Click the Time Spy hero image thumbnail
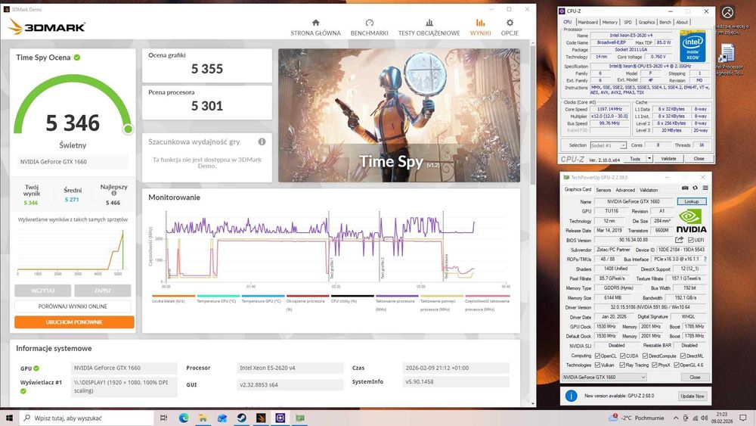The height and width of the screenshot is (426, 756). pos(399,115)
